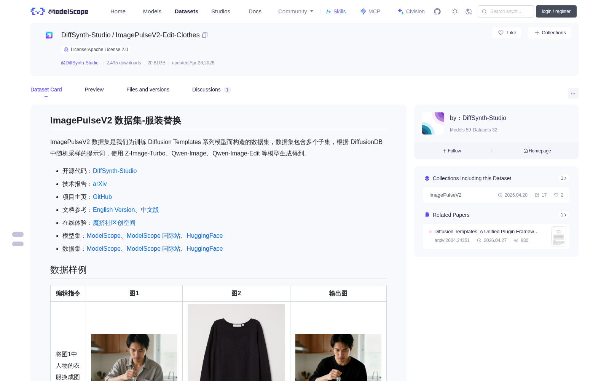Click the by: DiffSynth-Studio organization name

(478, 118)
